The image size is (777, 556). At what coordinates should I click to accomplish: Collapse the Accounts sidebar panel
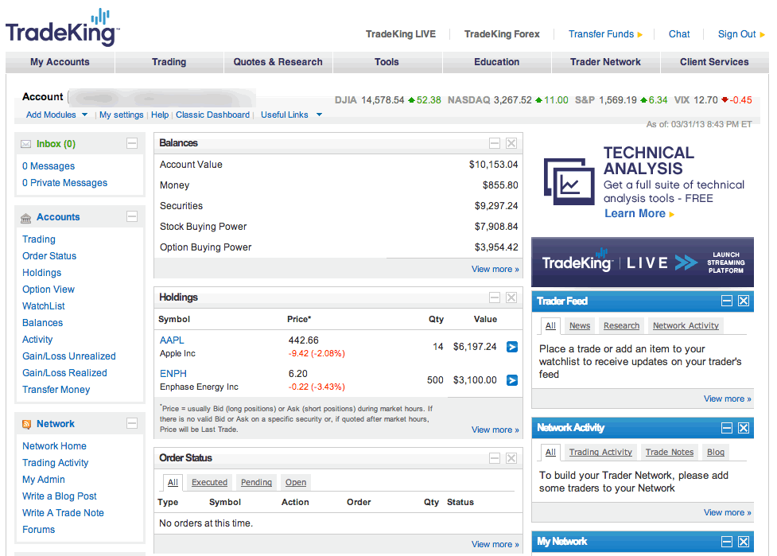pos(132,216)
